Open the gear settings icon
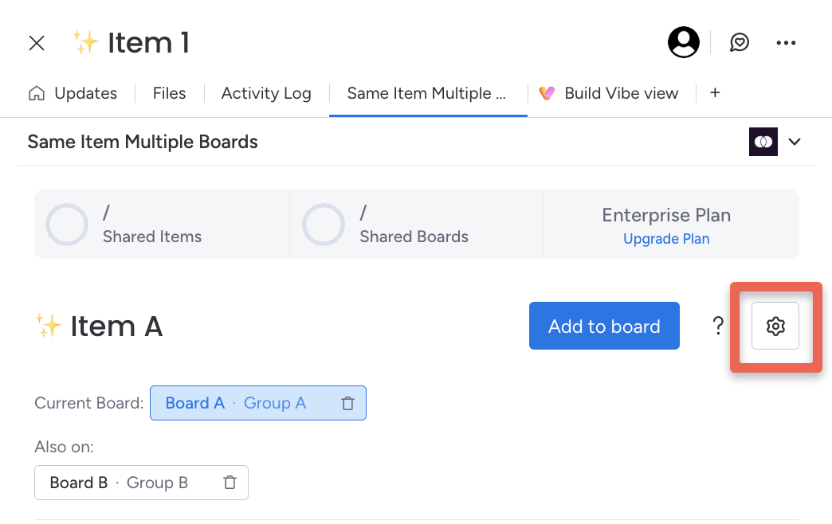This screenshot has height=524, width=832. pyautogui.click(x=775, y=326)
